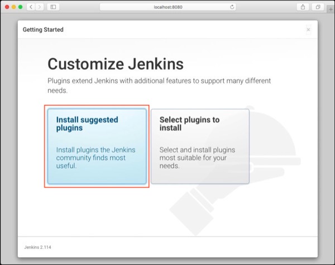335x265 pixels.
Task: Click the localhost:8080 address bar
Action: [x=168, y=7]
